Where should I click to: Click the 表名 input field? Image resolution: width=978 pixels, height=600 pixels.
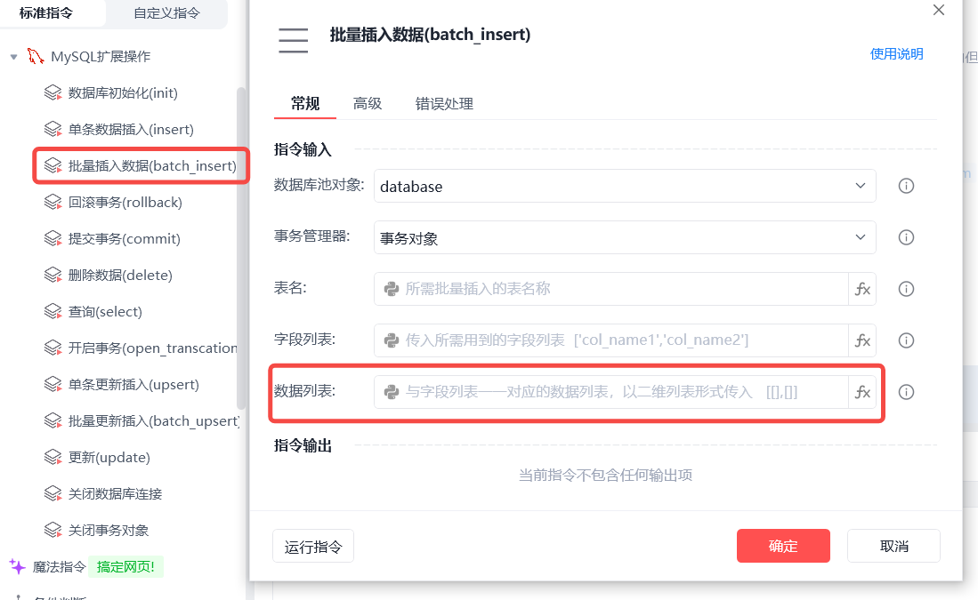pyautogui.click(x=611, y=289)
